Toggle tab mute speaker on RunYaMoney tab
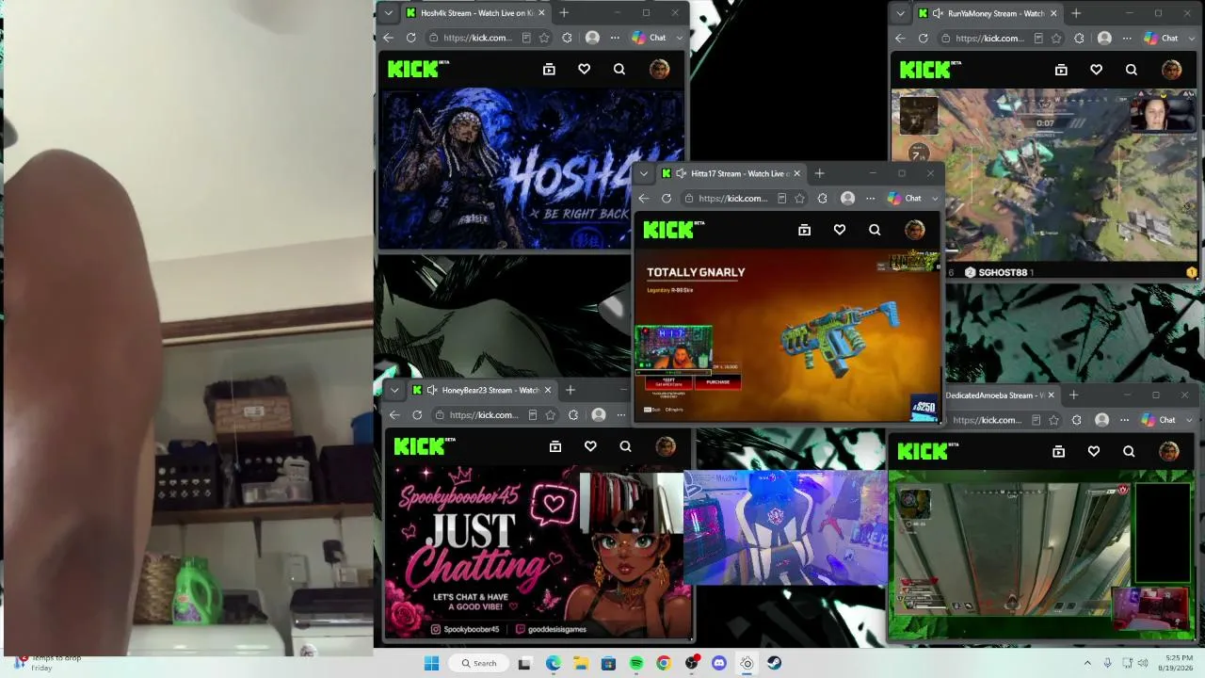1205x678 pixels. [x=938, y=13]
